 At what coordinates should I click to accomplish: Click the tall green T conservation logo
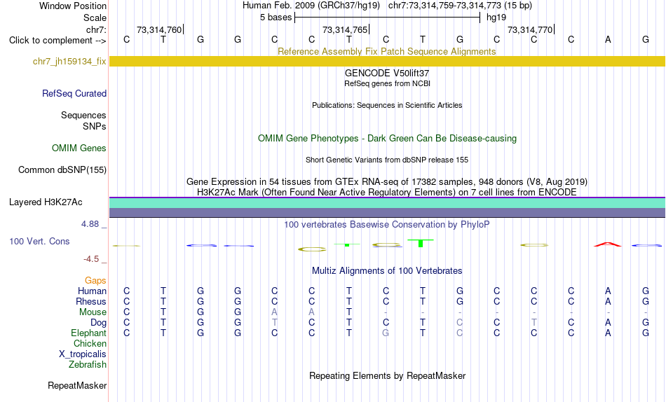(x=421, y=243)
